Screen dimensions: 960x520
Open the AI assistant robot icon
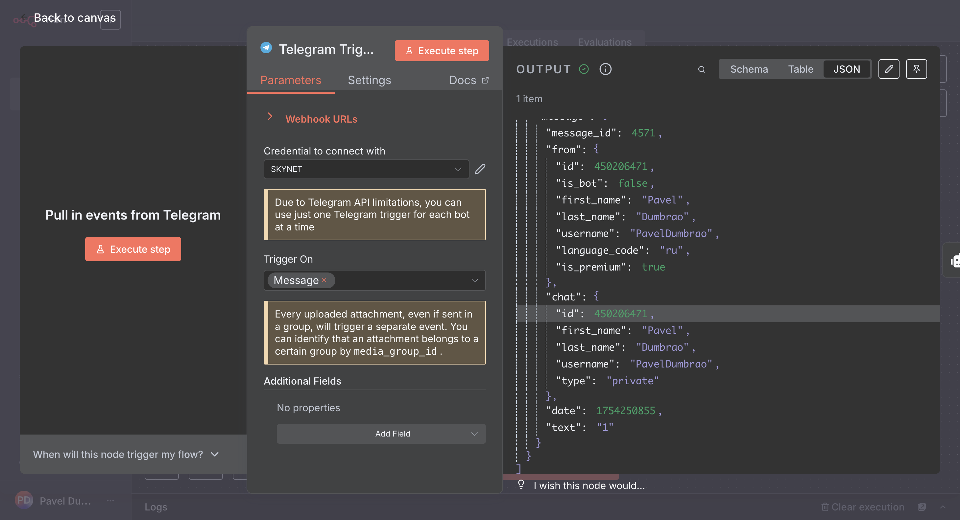[954, 260]
